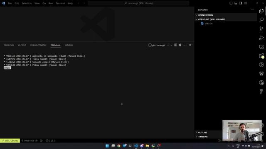
Task: Open the Source Control view icon
Action: pyautogui.click(x=261, y=29)
